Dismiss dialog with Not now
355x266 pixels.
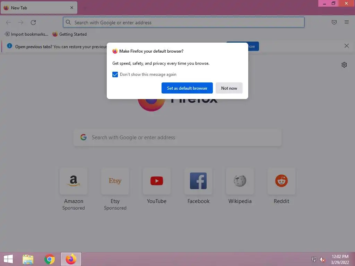pos(229,88)
